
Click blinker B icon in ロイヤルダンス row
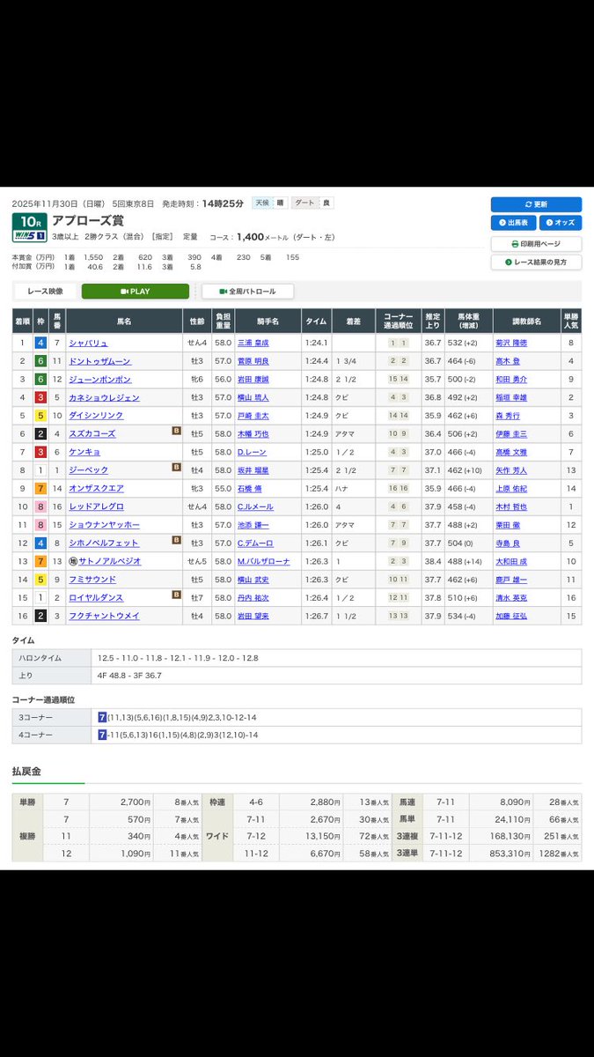[x=176, y=596]
